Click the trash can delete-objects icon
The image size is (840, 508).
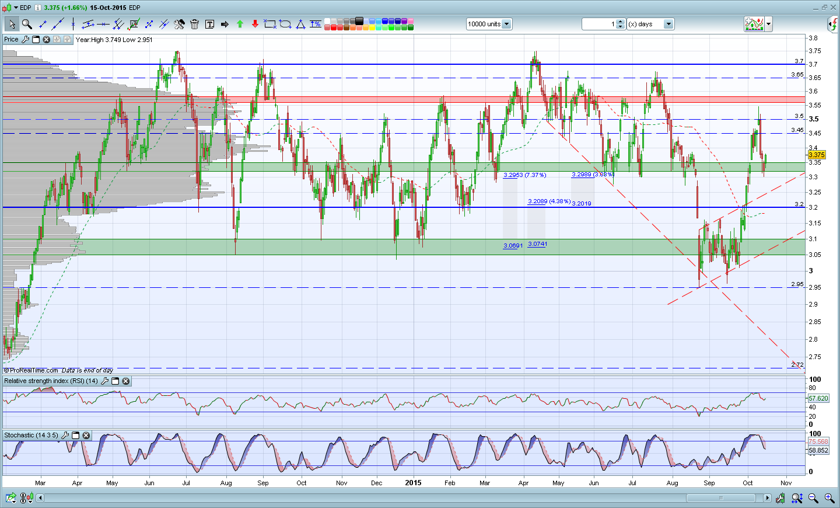coord(194,24)
